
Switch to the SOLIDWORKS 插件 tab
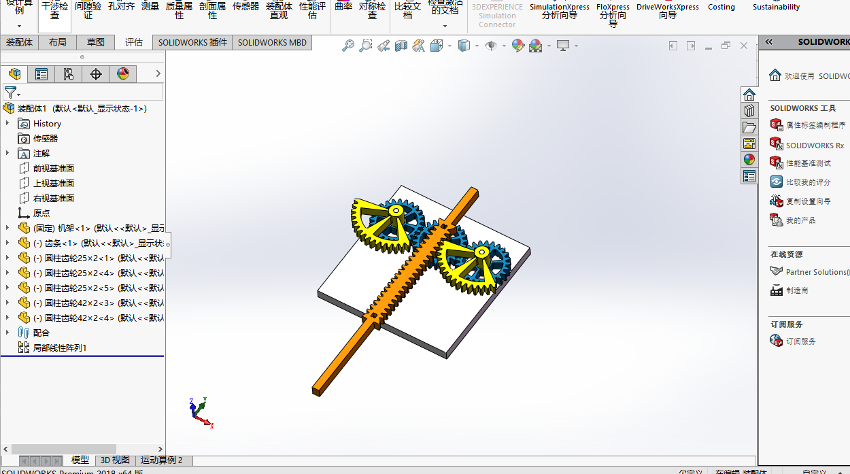[x=192, y=42]
